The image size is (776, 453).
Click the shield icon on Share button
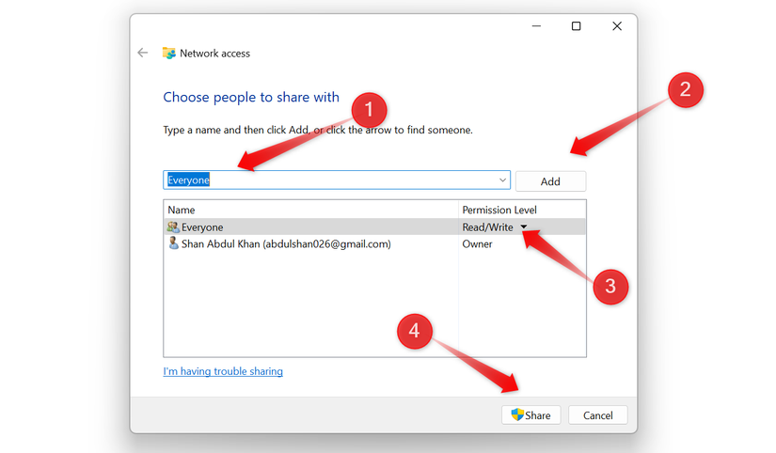click(x=516, y=415)
